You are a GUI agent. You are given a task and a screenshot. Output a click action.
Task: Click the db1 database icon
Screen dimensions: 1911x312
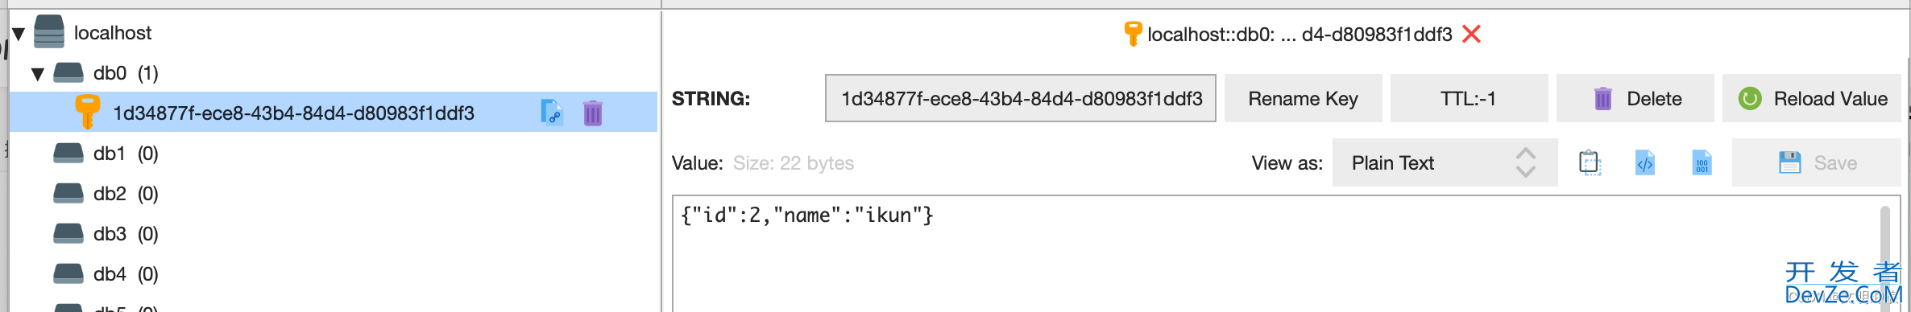coord(68,153)
